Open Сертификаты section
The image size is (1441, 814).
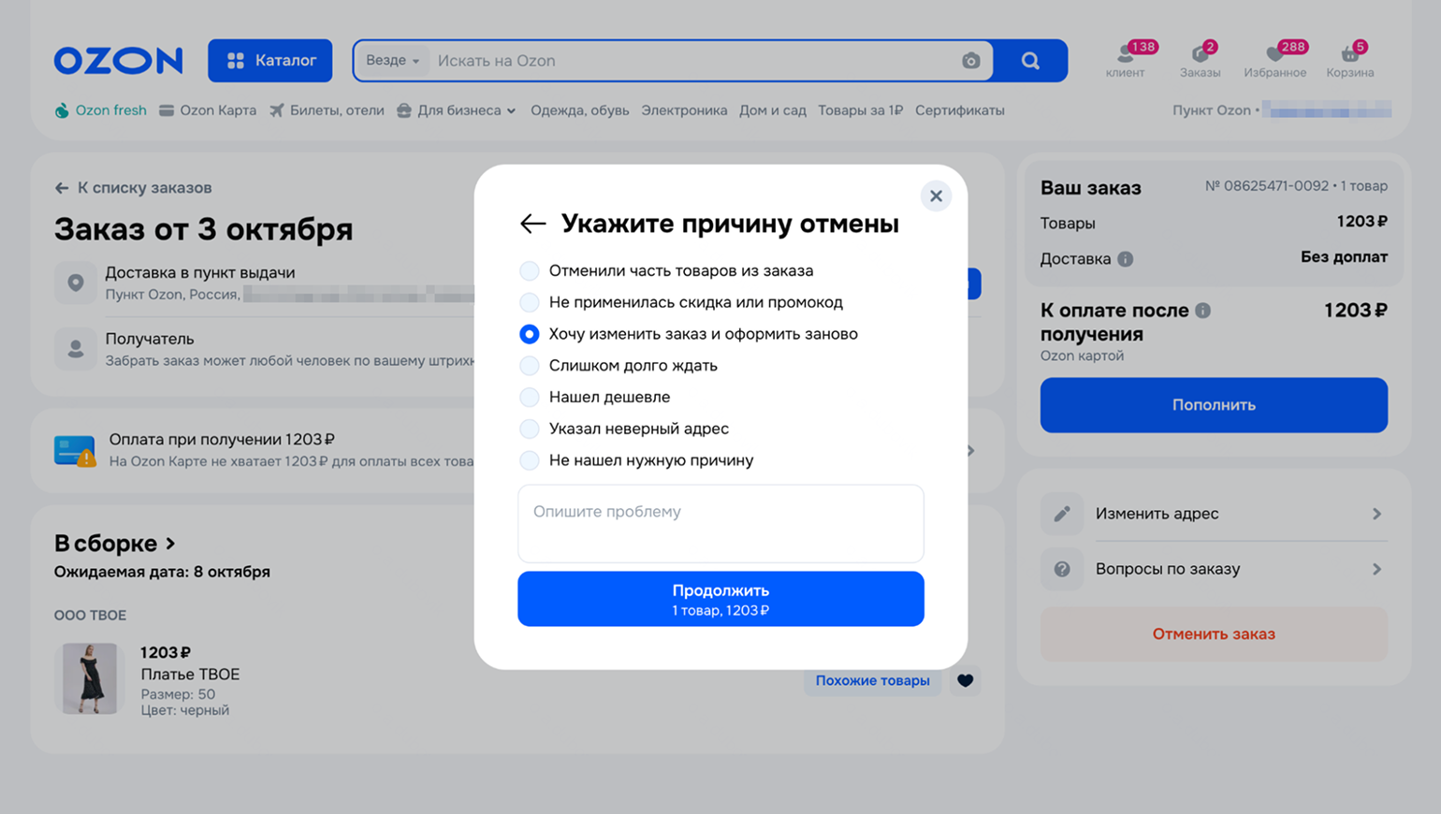[960, 110]
